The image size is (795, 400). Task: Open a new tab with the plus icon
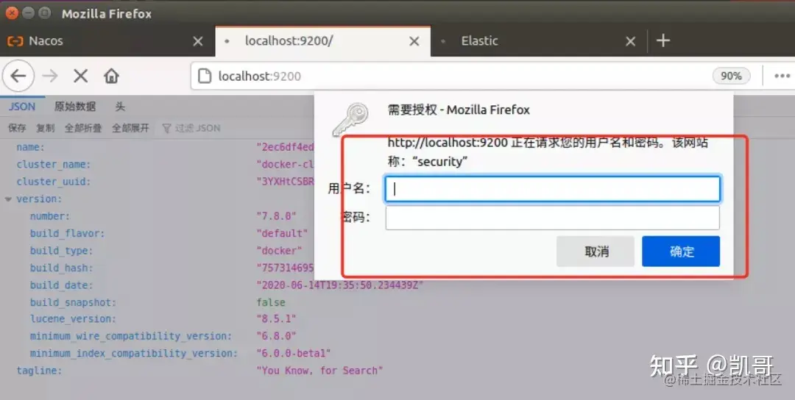point(663,40)
